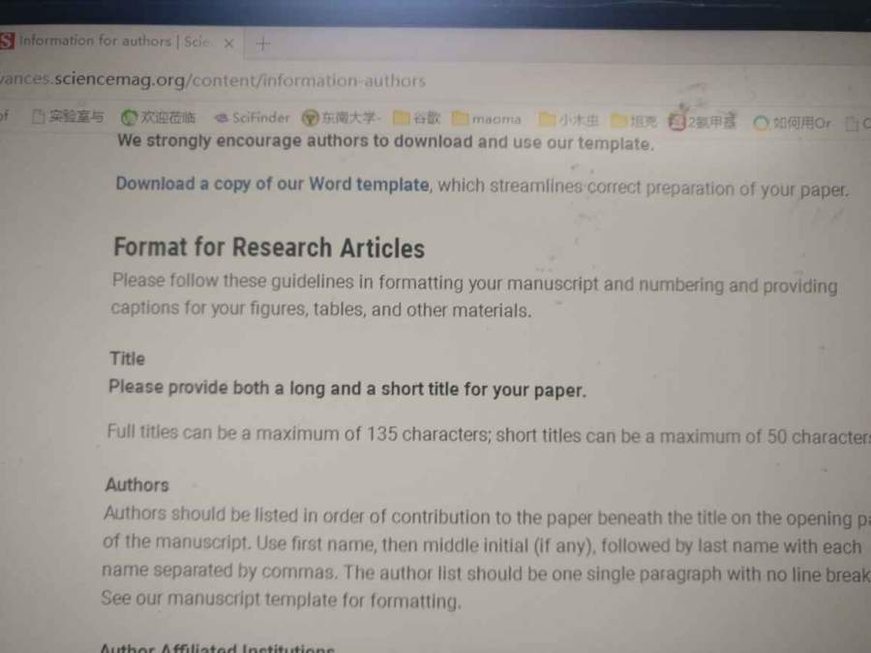Open the 坦克 bookmark folder
This screenshot has width=871, height=653.
click(634, 120)
